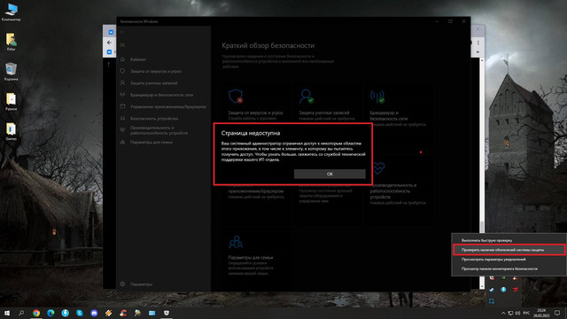Open the notification center icon

click(557, 313)
